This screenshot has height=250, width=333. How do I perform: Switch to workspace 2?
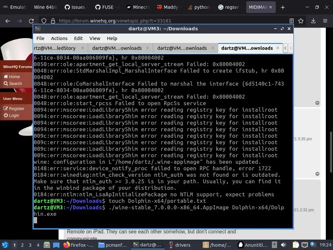[x=22, y=245]
